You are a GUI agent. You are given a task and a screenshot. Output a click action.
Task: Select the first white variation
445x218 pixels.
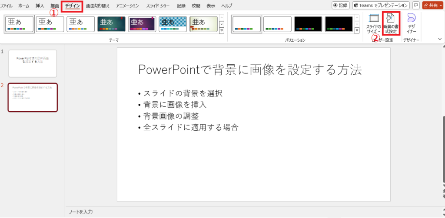tap(246, 24)
